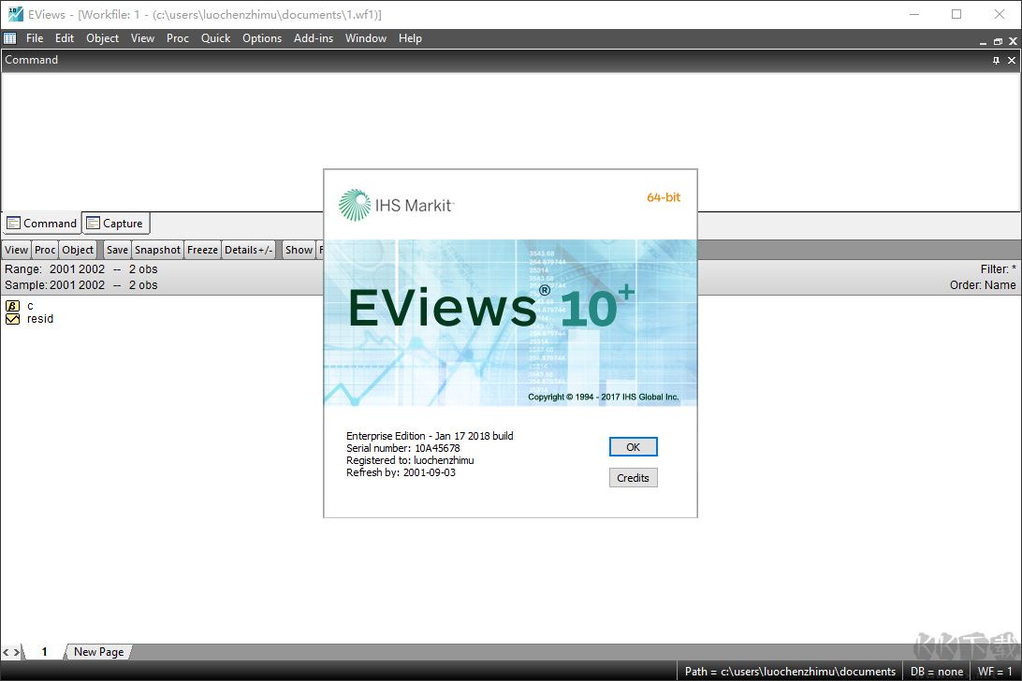
Task: Go to next workfile page arrow
Action: tap(17, 652)
